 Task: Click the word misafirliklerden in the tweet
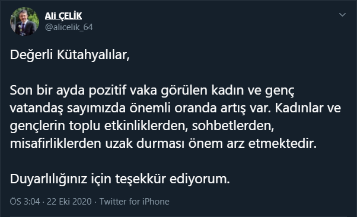(x=55, y=144)
